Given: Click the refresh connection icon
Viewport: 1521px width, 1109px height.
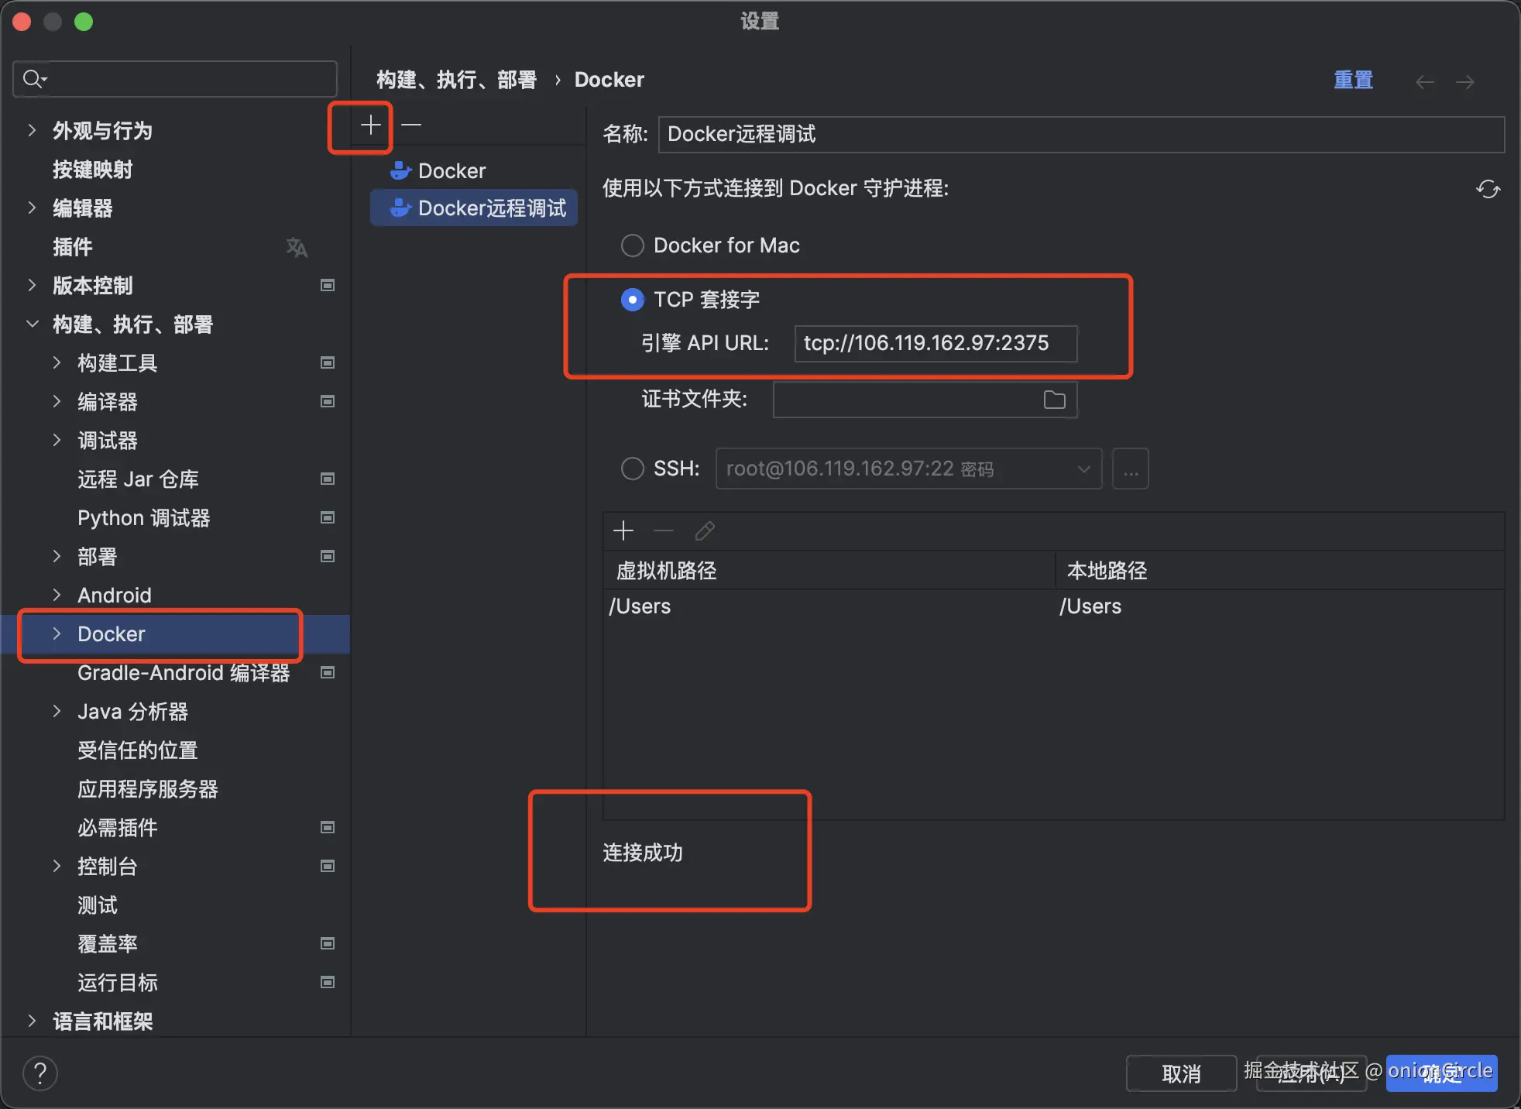Looking at the screenshot, I should point(1488,189).
